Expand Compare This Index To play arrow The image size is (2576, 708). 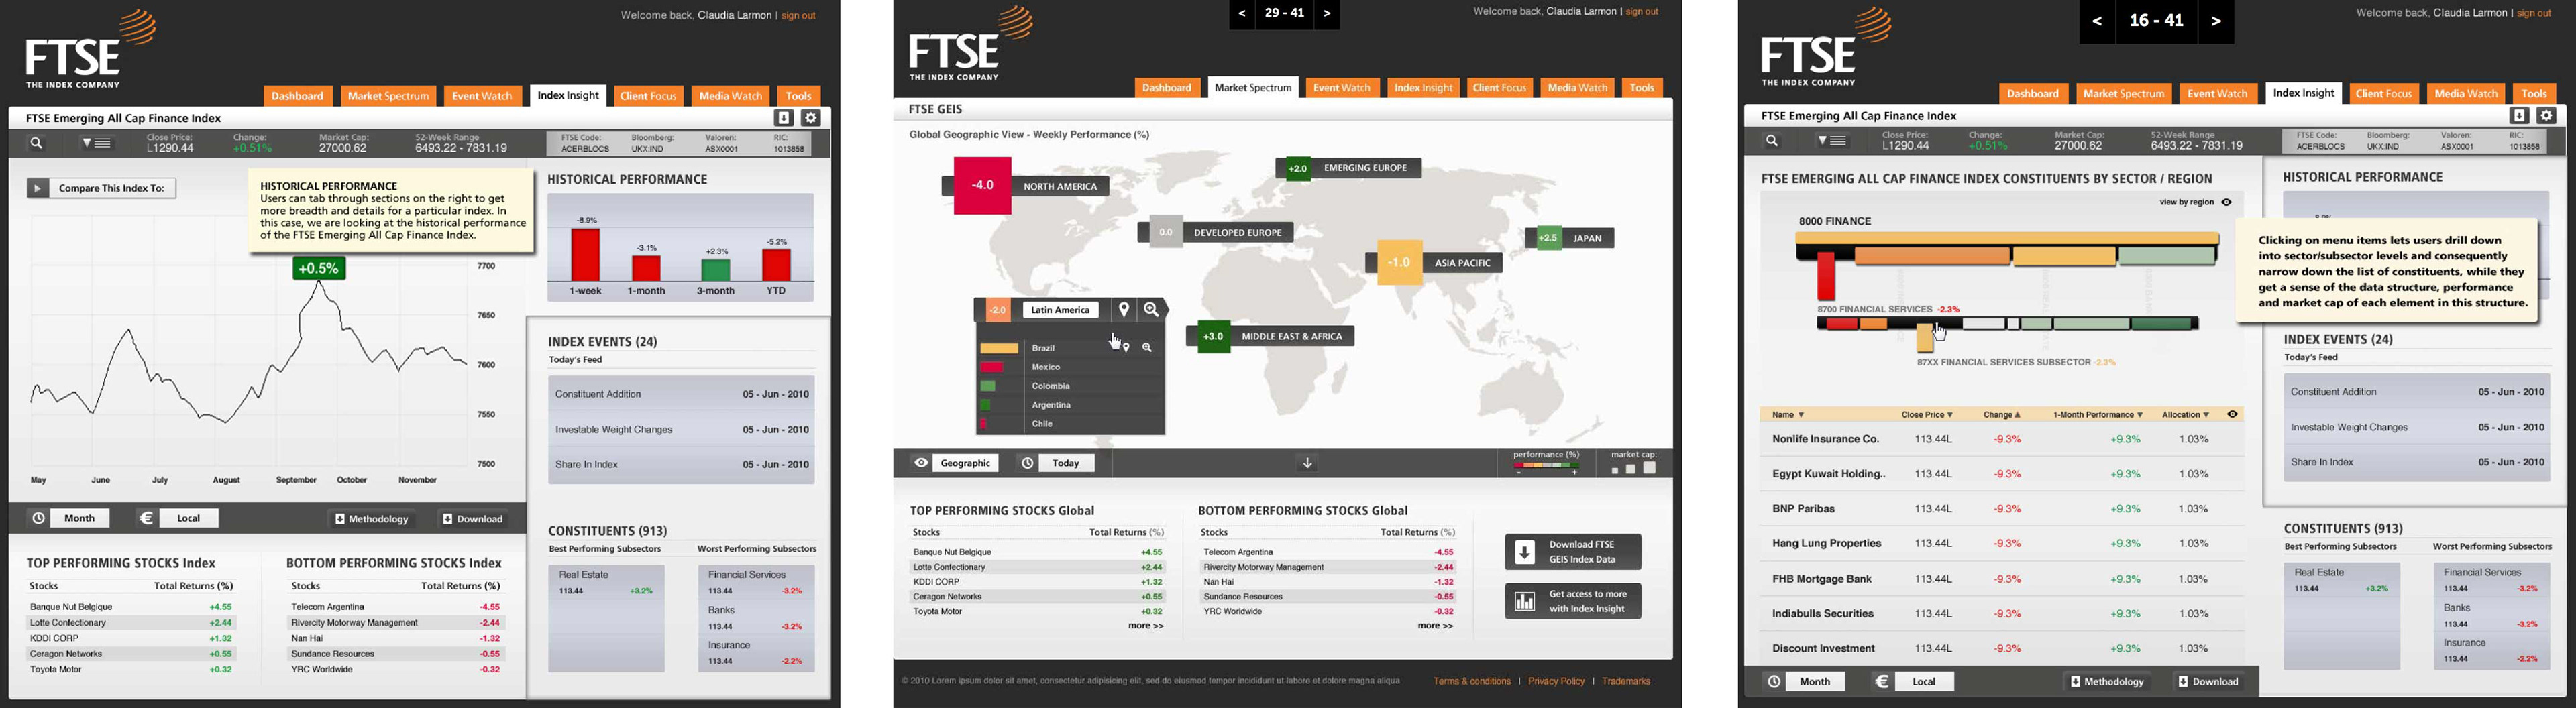click(x=38, y=188)
